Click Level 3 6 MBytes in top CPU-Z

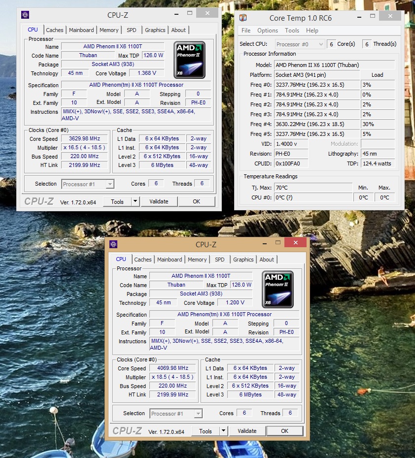[162, 165]
